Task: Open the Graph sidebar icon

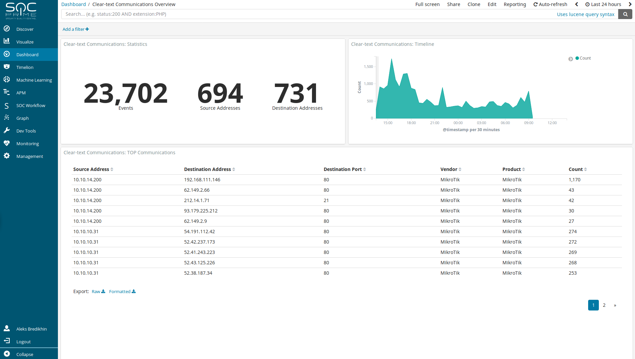Action: coord(7,118)
